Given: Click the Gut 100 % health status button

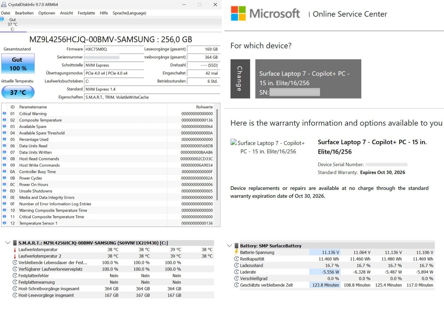Looking at the screenshot, I should [18, 63].
